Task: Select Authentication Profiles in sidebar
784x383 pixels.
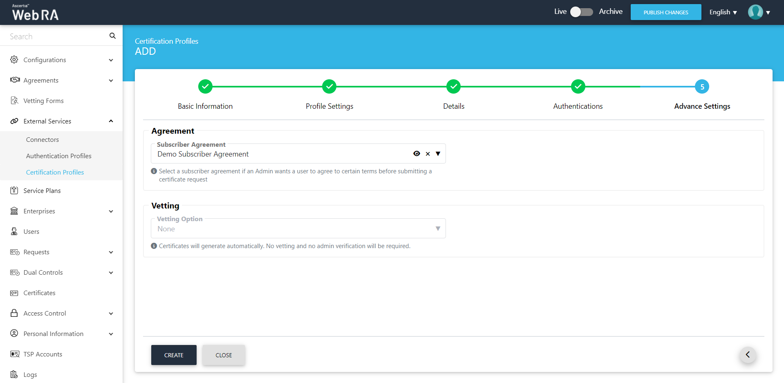Action: coord(59,156)
